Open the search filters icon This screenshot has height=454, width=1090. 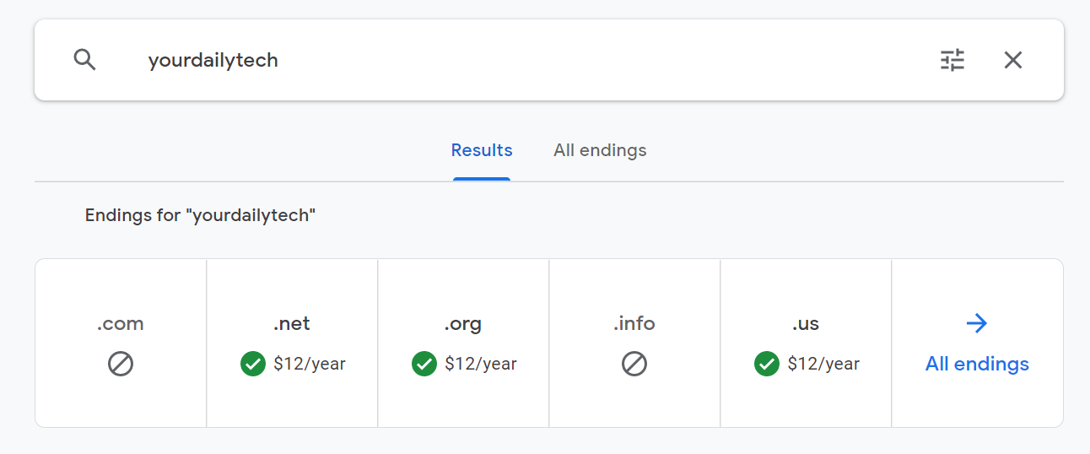(x=952, y=60)
